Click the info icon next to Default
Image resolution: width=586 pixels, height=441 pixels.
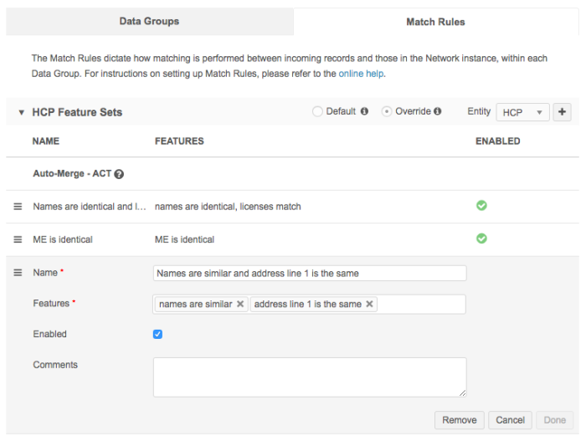pyautogui.click(x=364, y=111)
